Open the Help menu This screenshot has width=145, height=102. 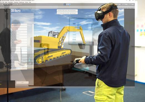click(x=30, y=2)
